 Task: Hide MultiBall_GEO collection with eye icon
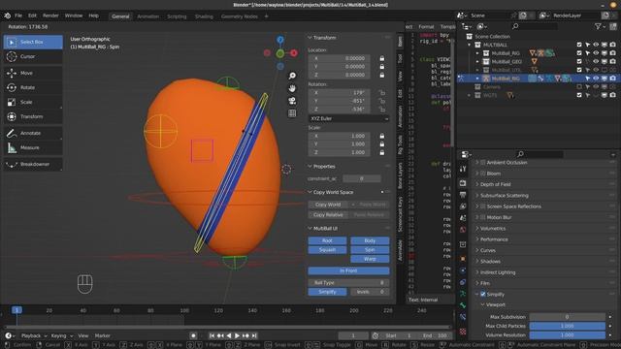coord(596,61)
